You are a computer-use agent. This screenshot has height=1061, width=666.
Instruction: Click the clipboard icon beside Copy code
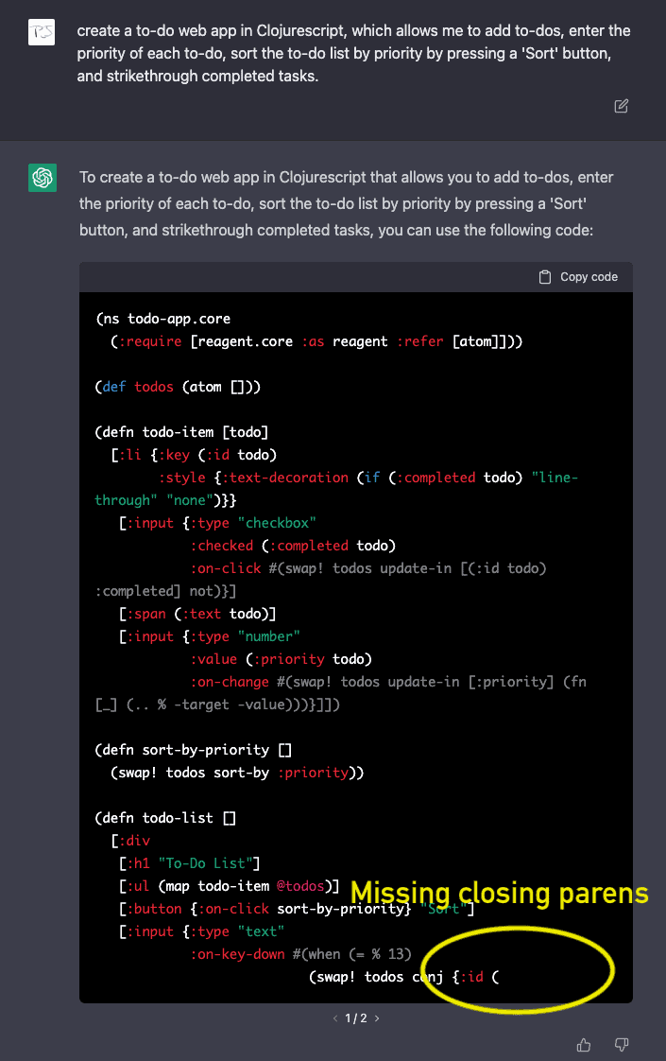(545, 277)
